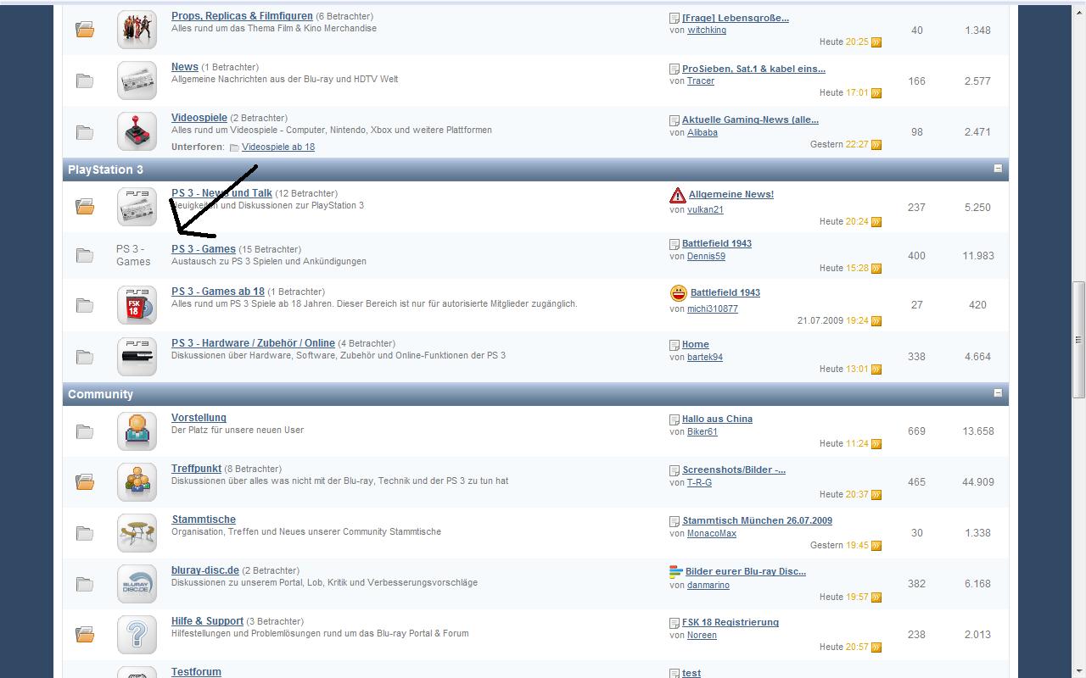Click the Vorstellung user avatar icon
Screen dimensions: 1086x678
click(137, 431)
